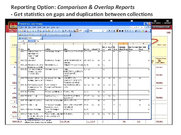Click the publisher column header cell
Image resolution: width=181 pixels, height=135 pixels.
pos(54,48)
